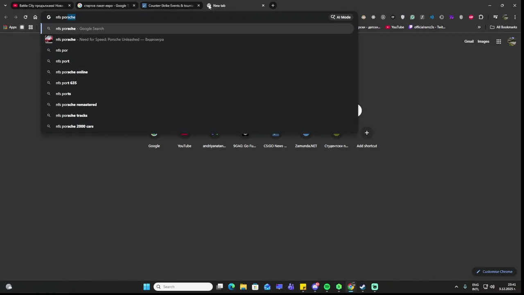Screen dimensions: 524x295
Task: Click the blue sound-wave extension icon
Action: click(432, 17)
